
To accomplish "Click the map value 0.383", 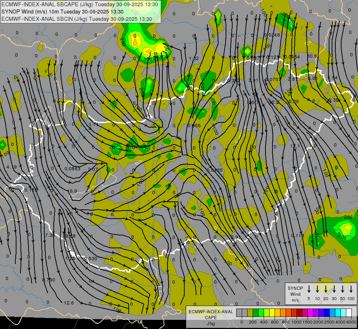I will (x=234, y=80).
